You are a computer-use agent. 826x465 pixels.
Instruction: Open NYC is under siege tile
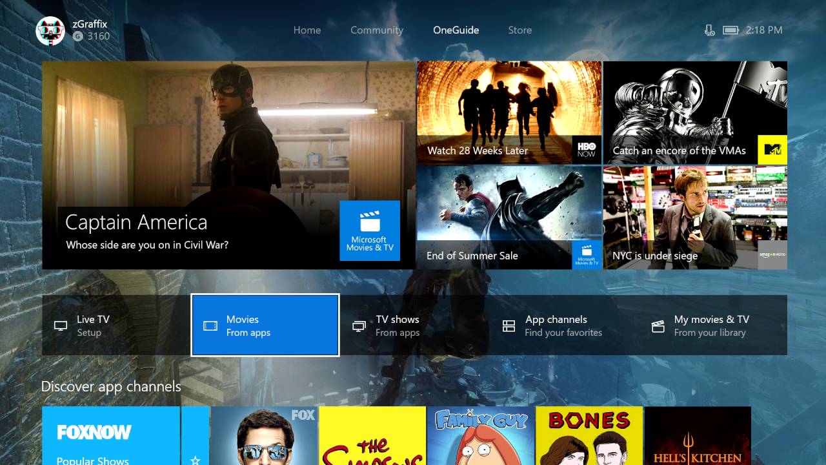point(695,218)
